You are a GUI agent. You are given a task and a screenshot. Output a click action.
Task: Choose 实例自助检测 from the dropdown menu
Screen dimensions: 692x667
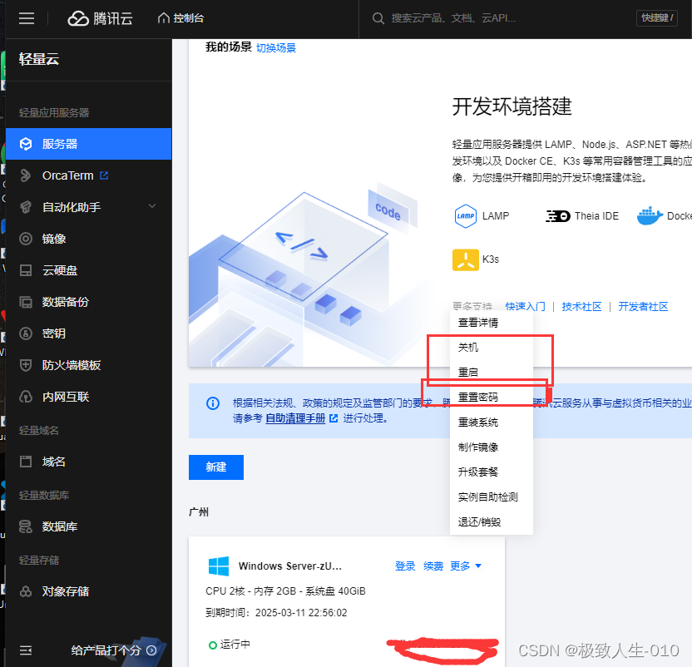(492, 497)
